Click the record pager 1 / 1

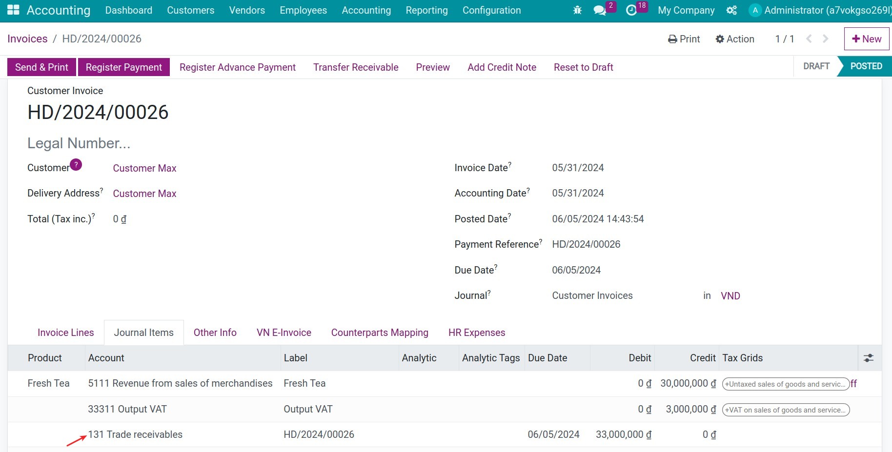tap(785, 39)
